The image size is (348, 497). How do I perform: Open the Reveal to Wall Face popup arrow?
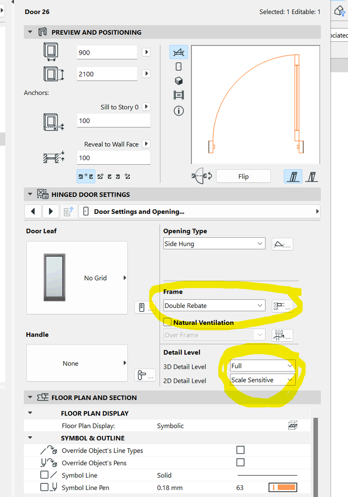(146, 144)
